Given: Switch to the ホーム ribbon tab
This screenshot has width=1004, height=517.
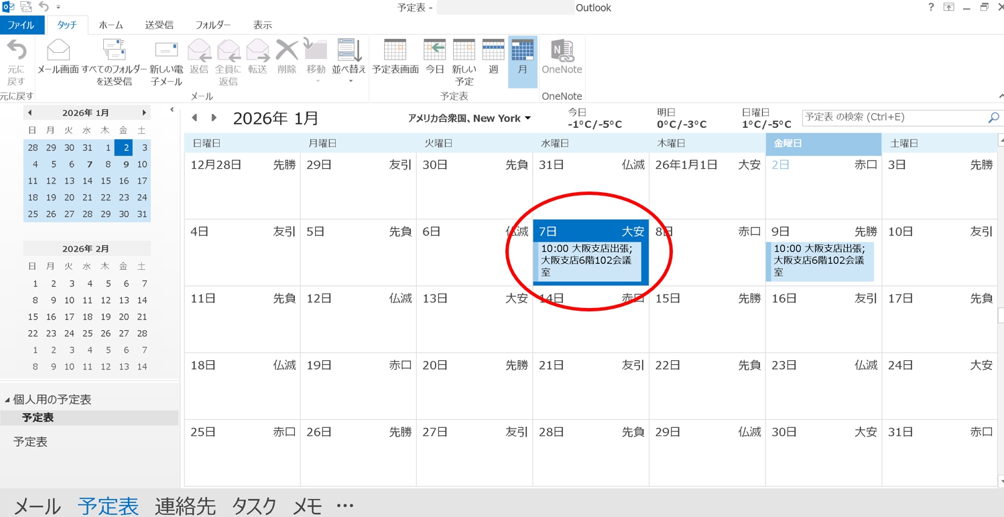Looking at the screenshot, I should [111, 25].
